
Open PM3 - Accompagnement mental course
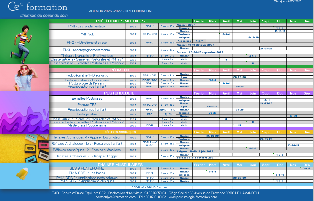87,50
